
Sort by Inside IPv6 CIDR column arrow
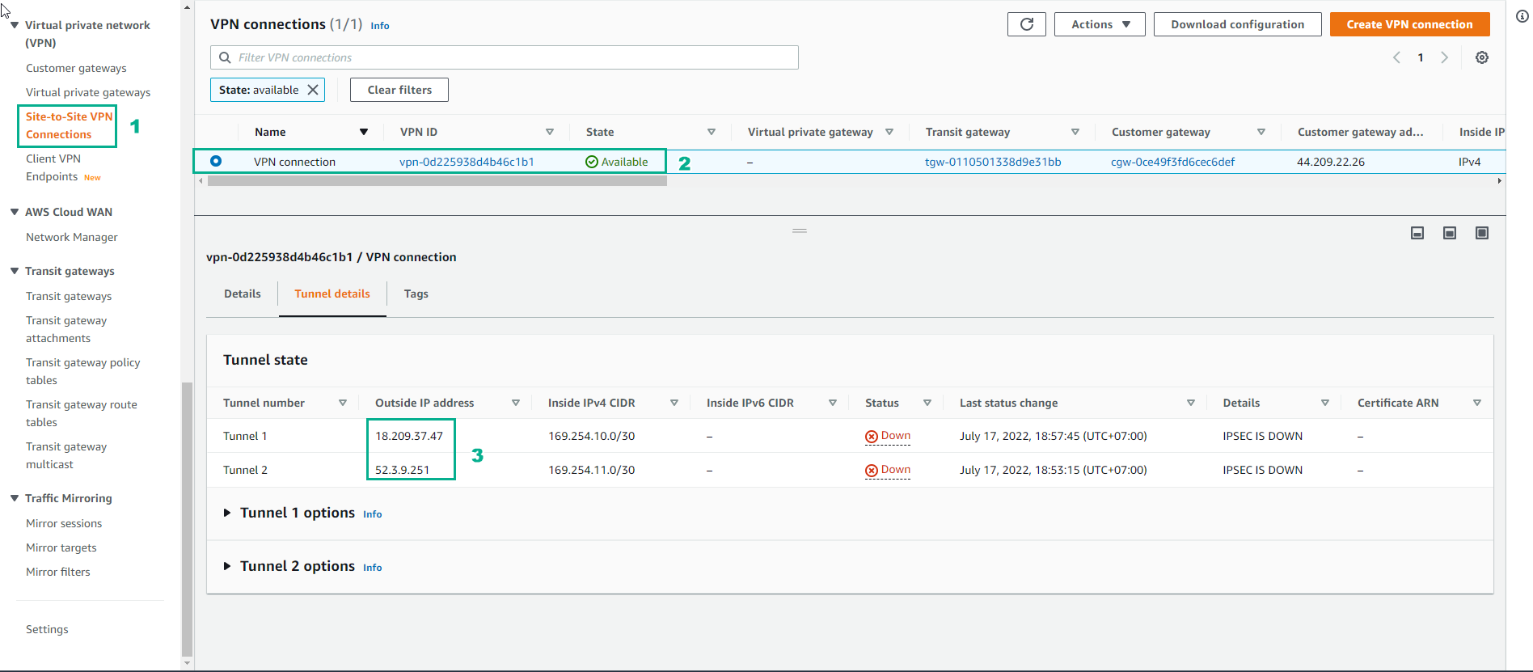pos(833,403)
